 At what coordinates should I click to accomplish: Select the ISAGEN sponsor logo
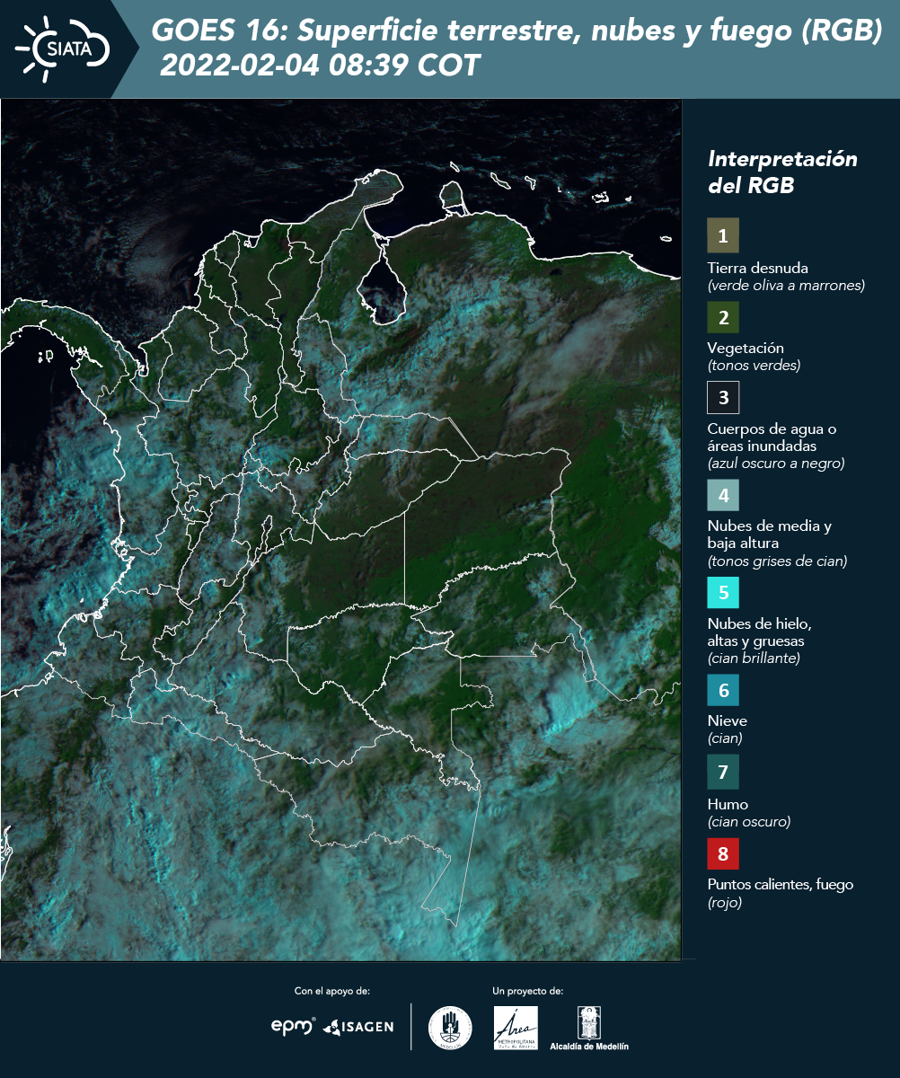click(x=358, y=1027)
